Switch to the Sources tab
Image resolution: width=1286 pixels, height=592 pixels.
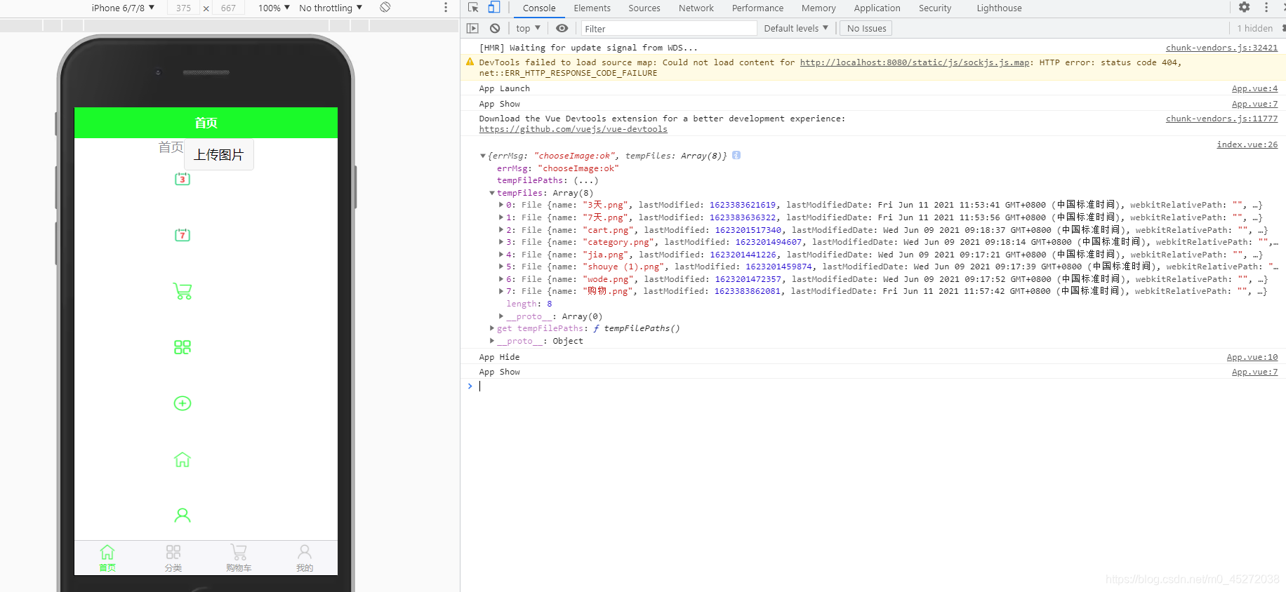[x=644, y=8]
